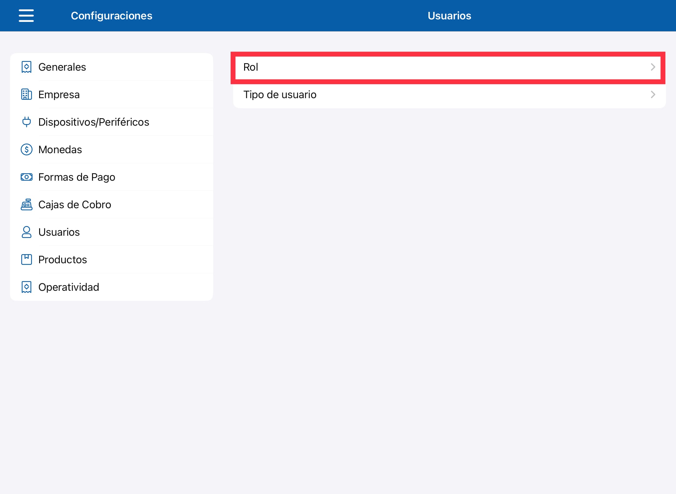This screenshot has width=676, height=494.
Task: Select Usuarios in the sidebar
Action: 112,232
